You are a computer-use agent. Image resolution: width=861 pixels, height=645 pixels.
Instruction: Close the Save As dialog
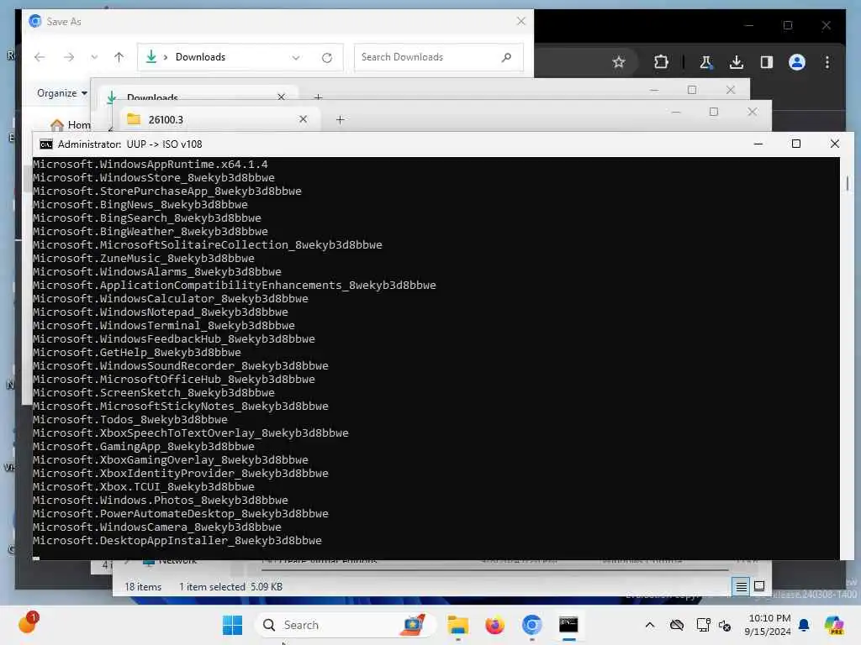(x=521, y=21)
